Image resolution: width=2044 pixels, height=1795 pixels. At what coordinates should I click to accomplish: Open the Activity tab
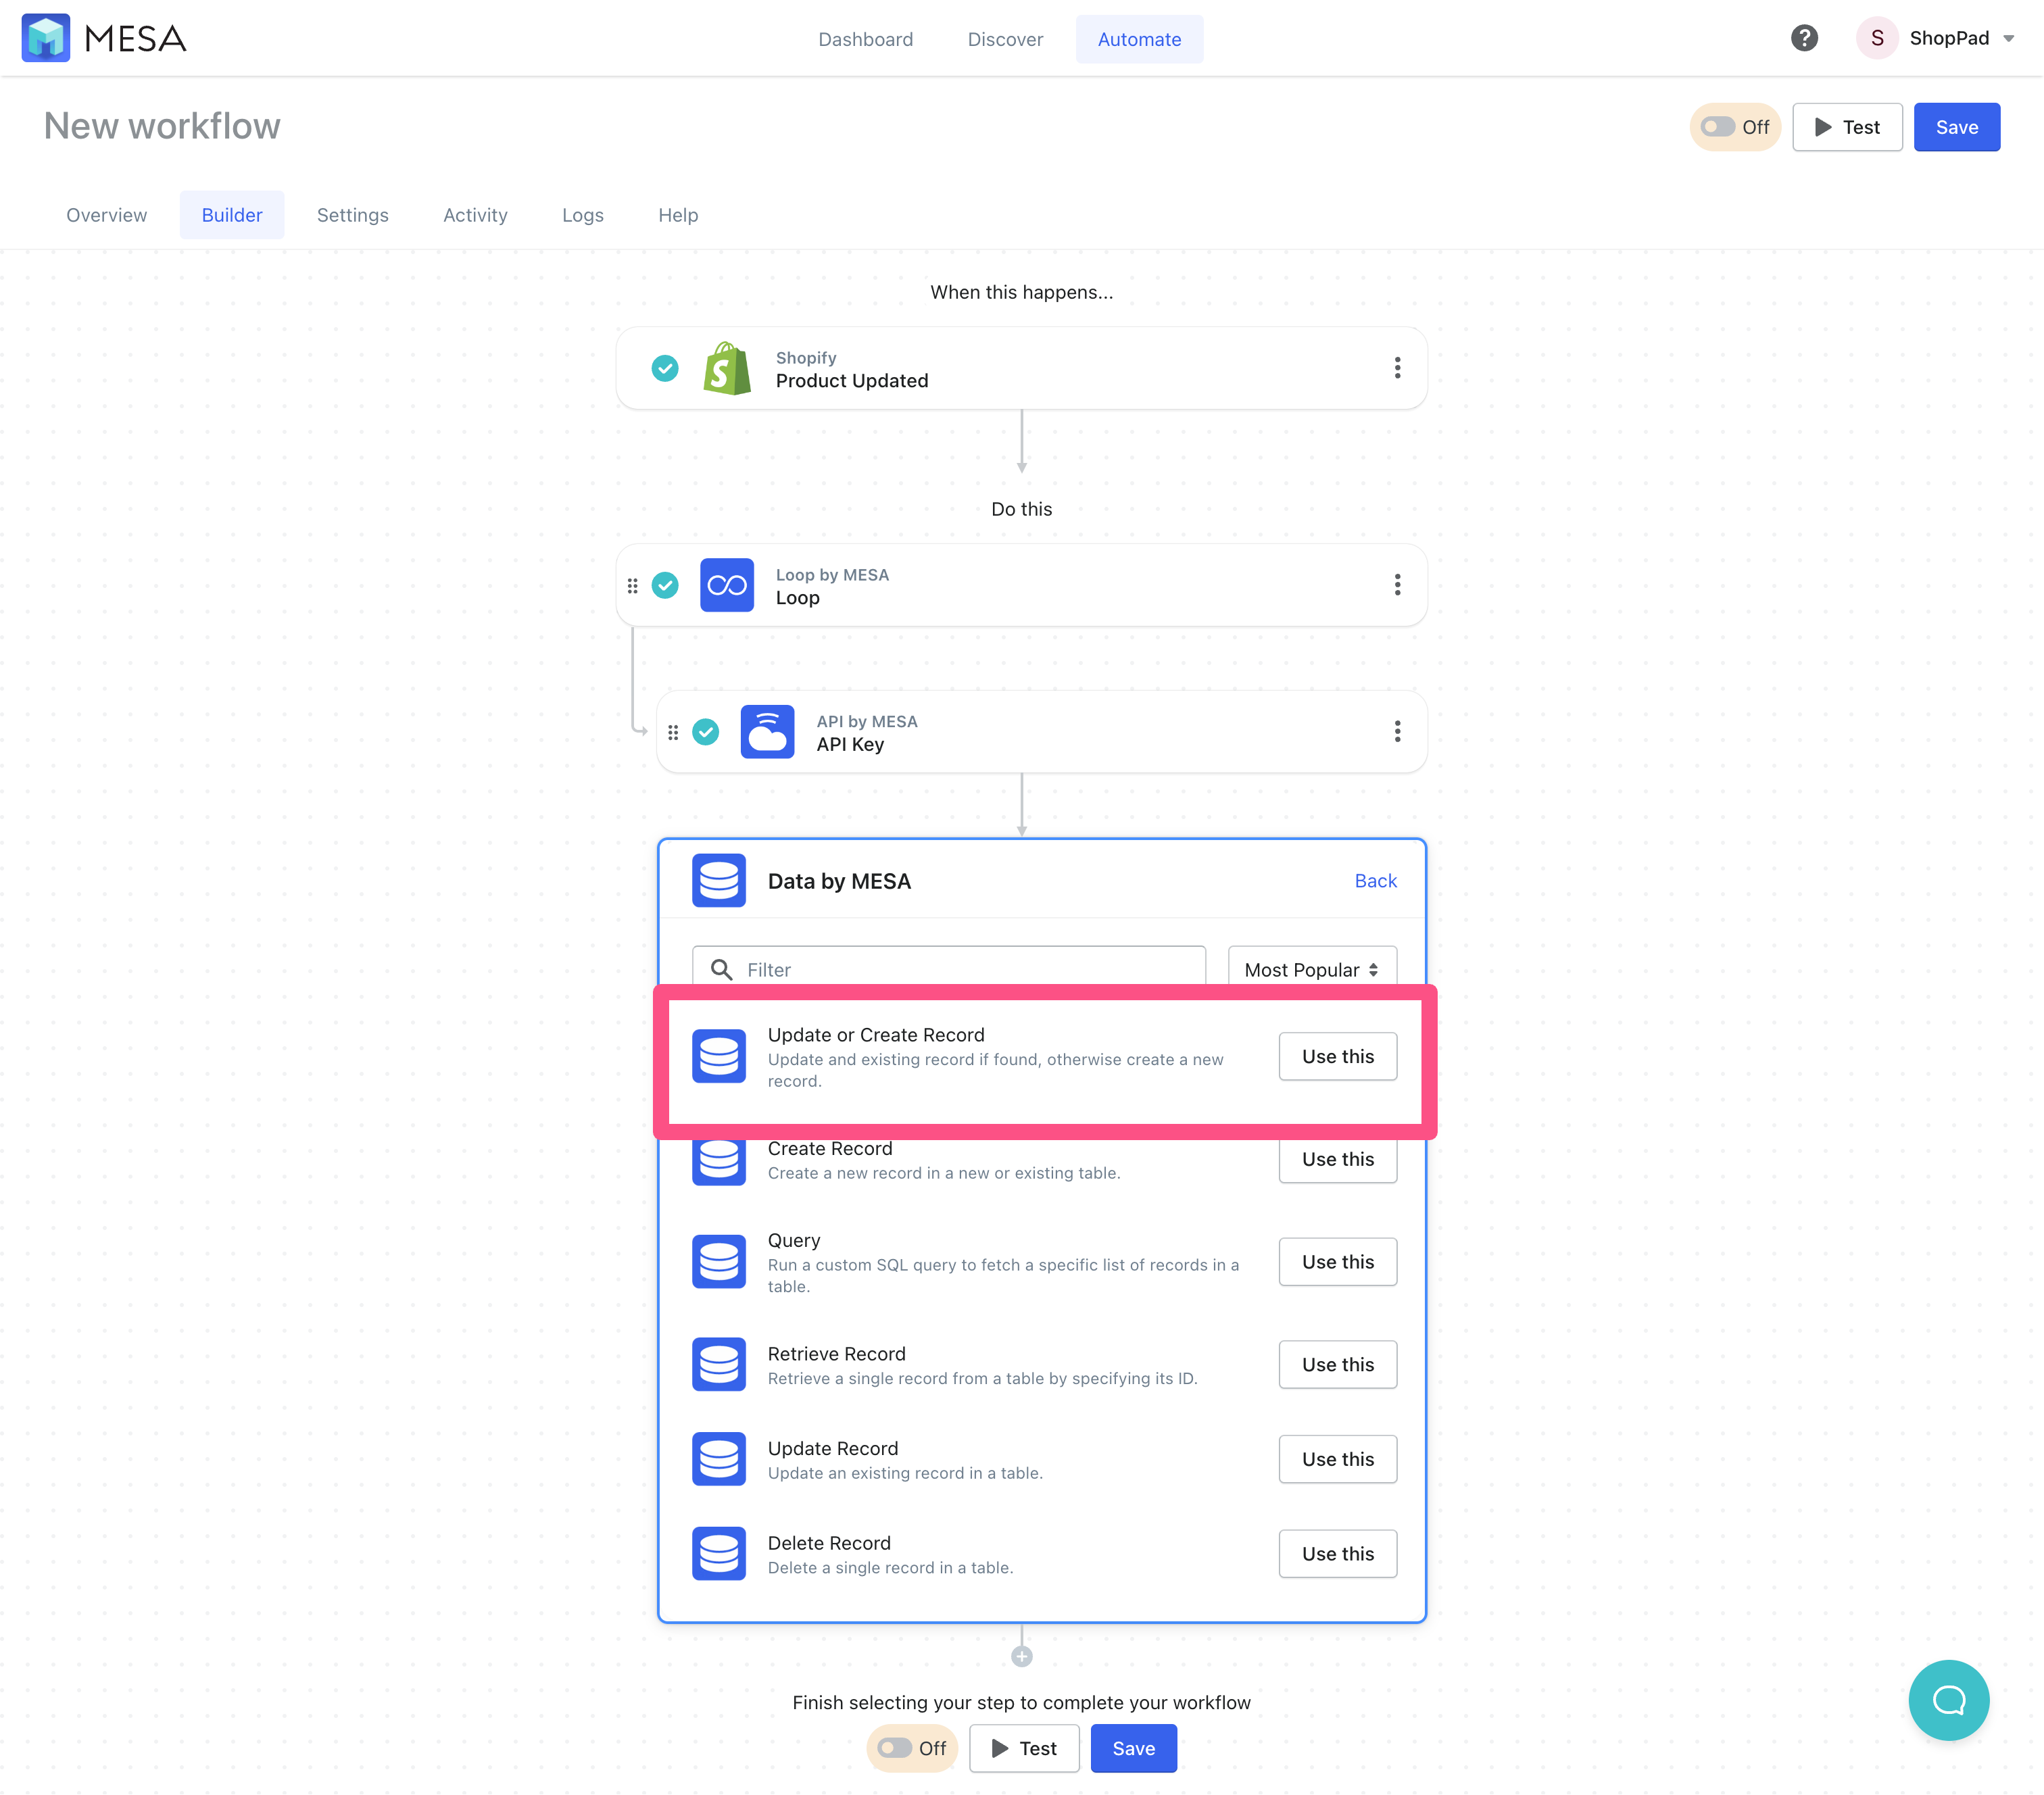(475, 215)
